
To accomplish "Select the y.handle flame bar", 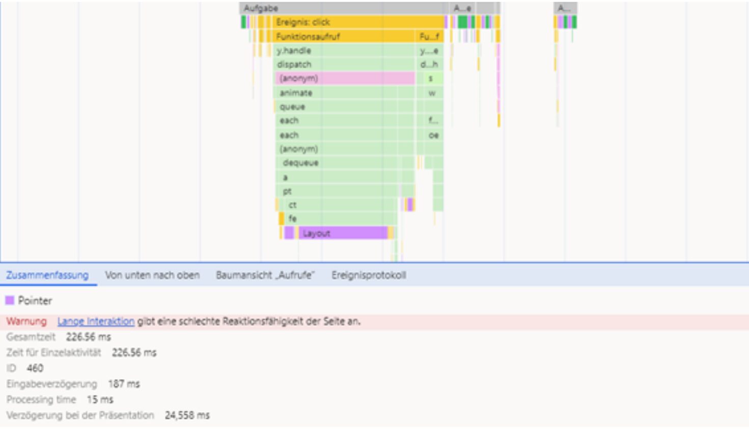I will [x=344, y=50].
